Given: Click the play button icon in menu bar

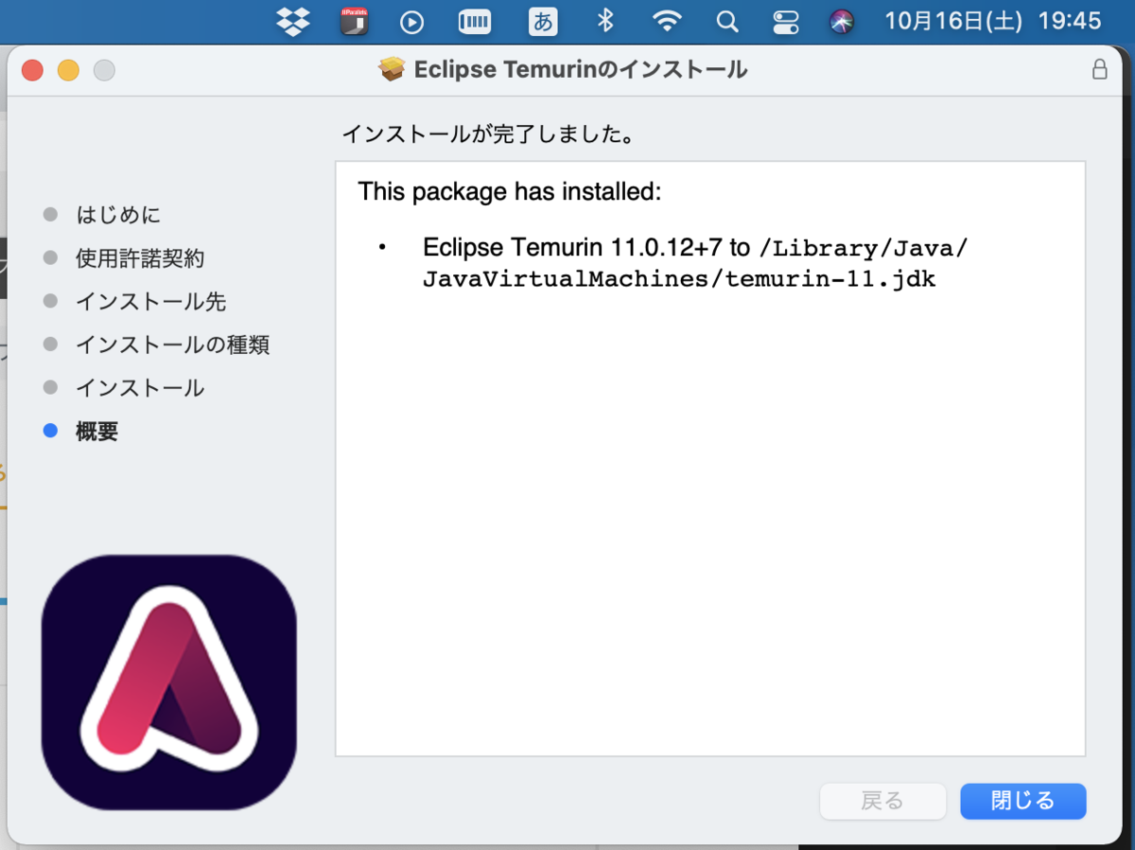Looking at the screenshot, I should click(411, 22).
